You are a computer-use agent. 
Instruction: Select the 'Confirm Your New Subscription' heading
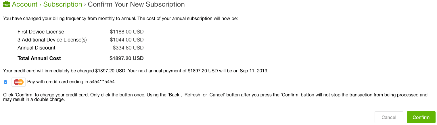[136, 5]
